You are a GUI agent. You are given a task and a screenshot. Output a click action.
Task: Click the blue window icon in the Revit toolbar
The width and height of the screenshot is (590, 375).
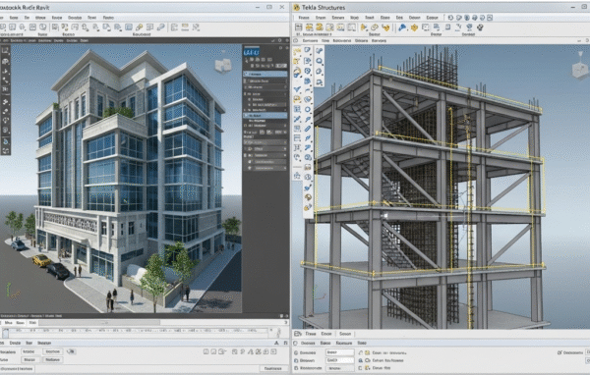tap(129, 27)
